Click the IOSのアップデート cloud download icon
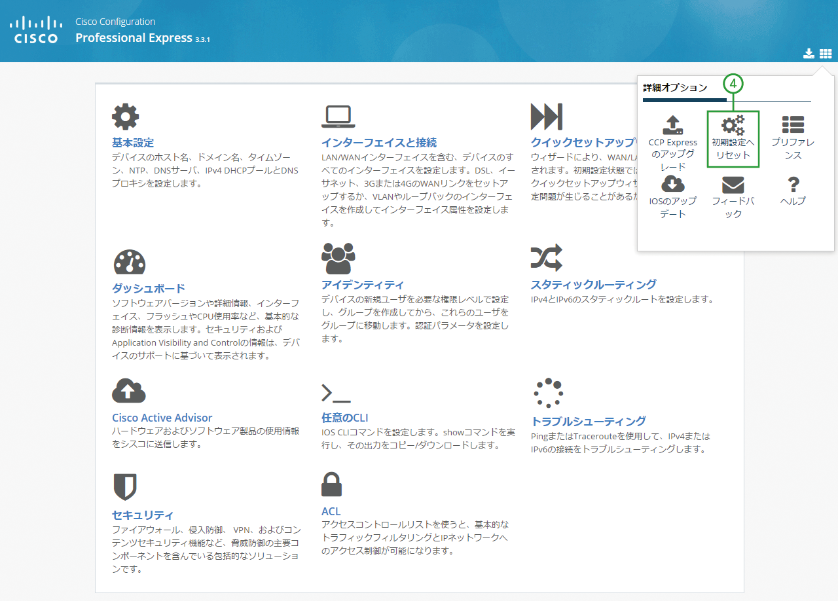 coord(673,183)
